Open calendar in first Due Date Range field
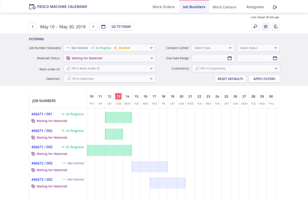Viewport: 308px width, 201px height. (230, 58)
